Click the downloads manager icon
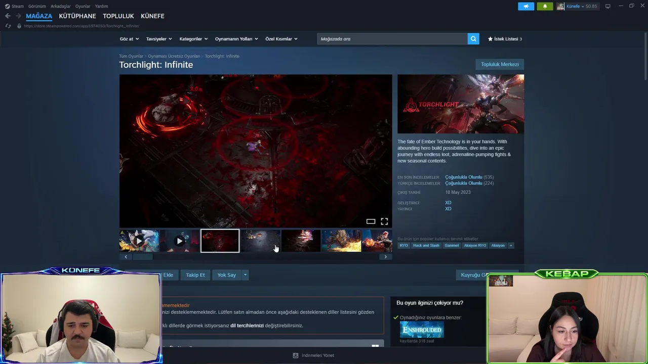Image resolution: width=648 pixels, height=364 pixels. [x=296, y=355]
